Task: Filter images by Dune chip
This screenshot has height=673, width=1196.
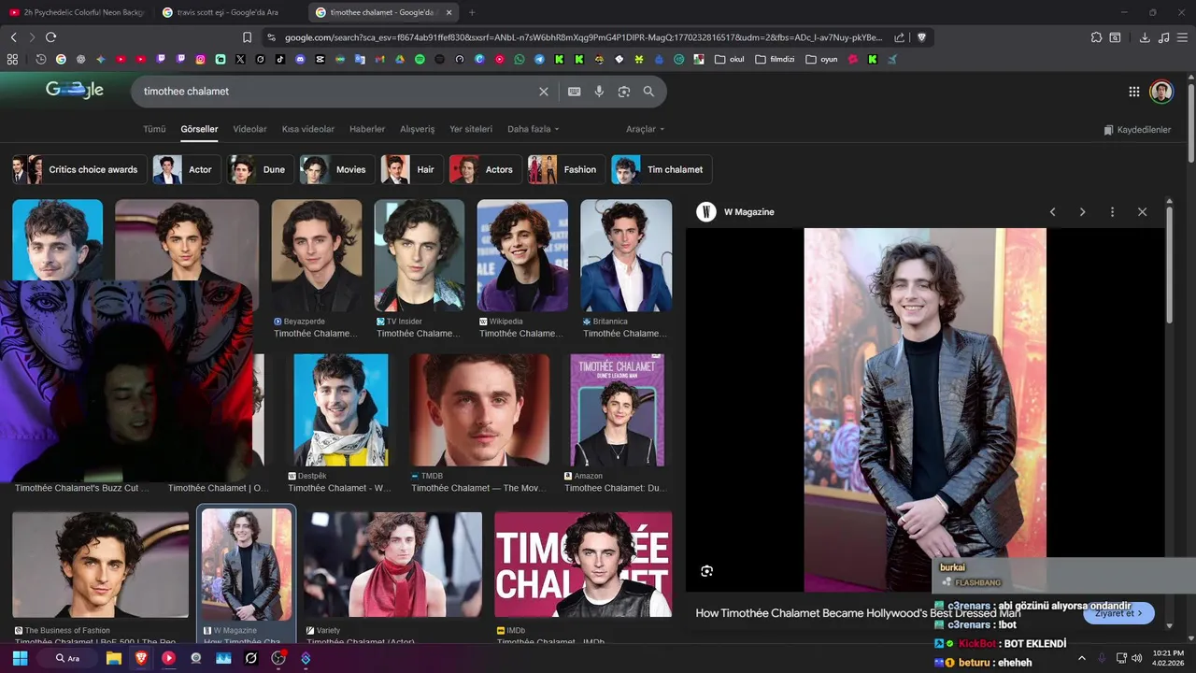Action: tap(260, 169)
